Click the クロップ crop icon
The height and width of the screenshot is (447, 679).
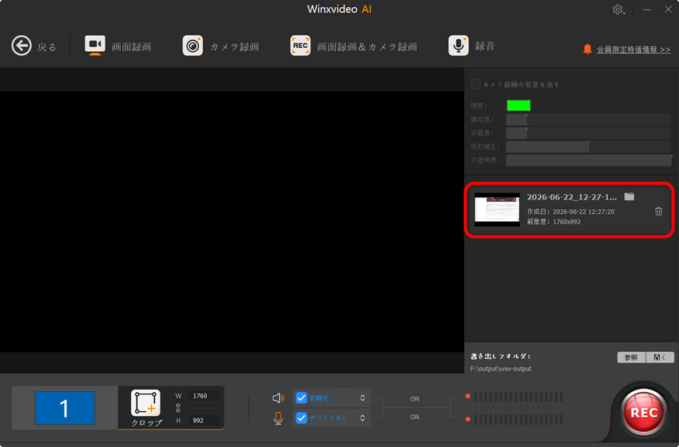pos(145,403)
